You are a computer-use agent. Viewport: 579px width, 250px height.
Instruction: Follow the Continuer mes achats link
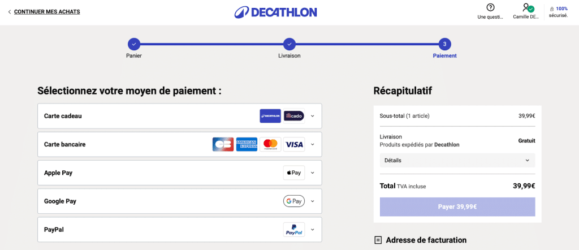(x=46, y=11)
